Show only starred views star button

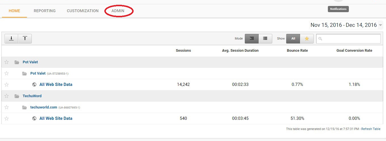(x=307, y=39)
